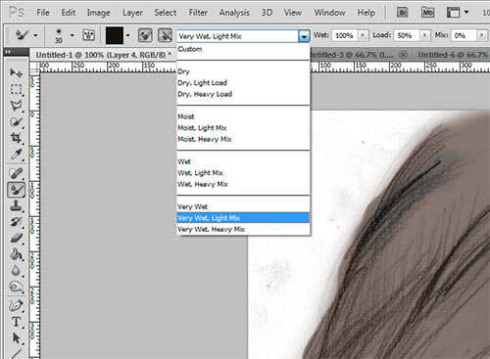Open the File menu

[43, 13]
